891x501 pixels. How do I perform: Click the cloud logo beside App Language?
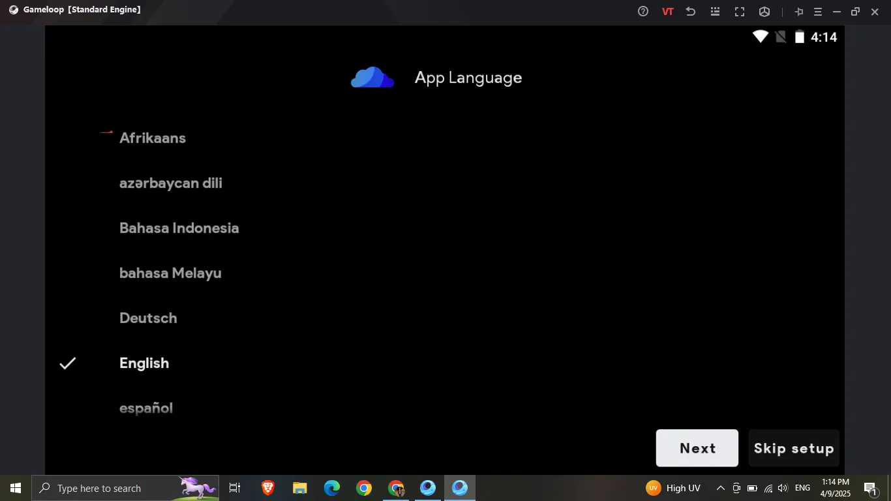point(372,78)
